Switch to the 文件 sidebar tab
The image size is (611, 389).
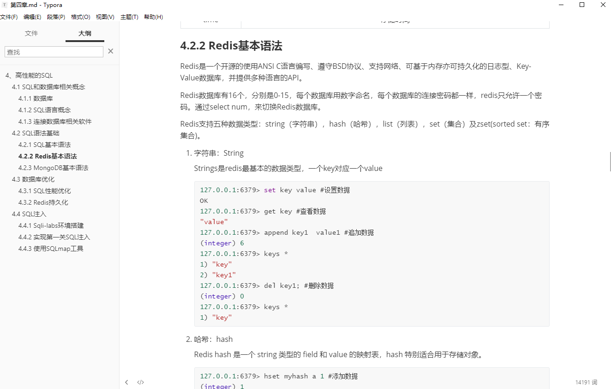point(31,33)
